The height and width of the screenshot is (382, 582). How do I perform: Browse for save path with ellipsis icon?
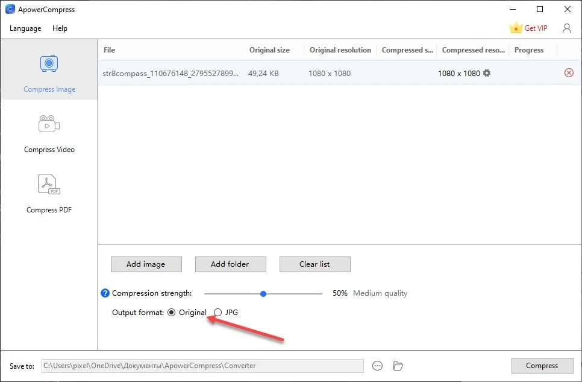coord(377,366)
